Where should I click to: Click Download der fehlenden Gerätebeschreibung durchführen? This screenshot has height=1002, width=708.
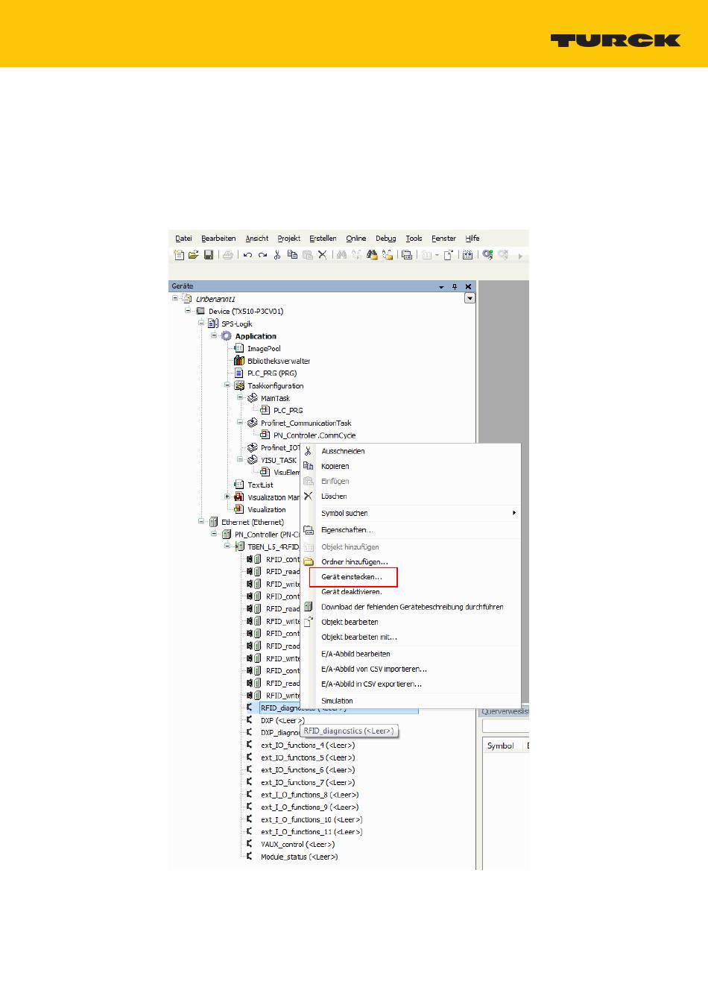pyautogui.click(x=412, y=607)
